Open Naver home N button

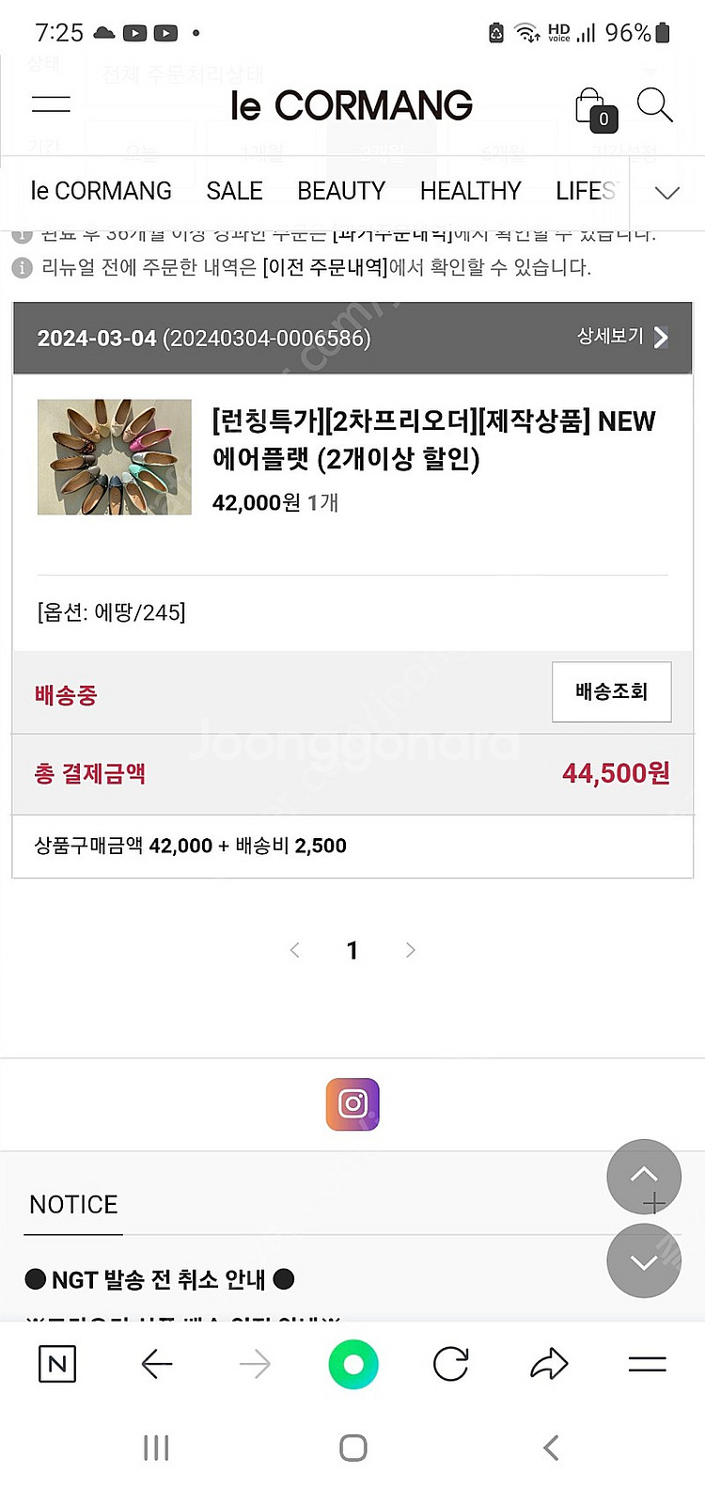57,1364
